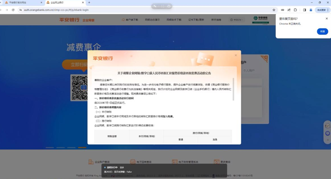Click the 流程运行中 status overlay
The image size is (331, 179).
click(x=164, y=170)
